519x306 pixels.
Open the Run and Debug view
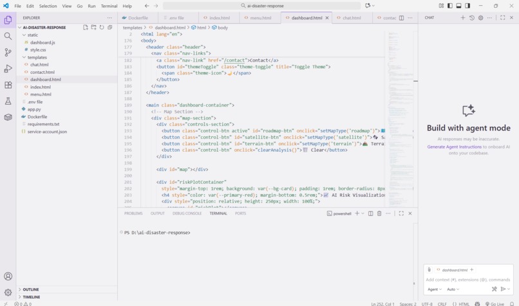[x=8, y=68]
